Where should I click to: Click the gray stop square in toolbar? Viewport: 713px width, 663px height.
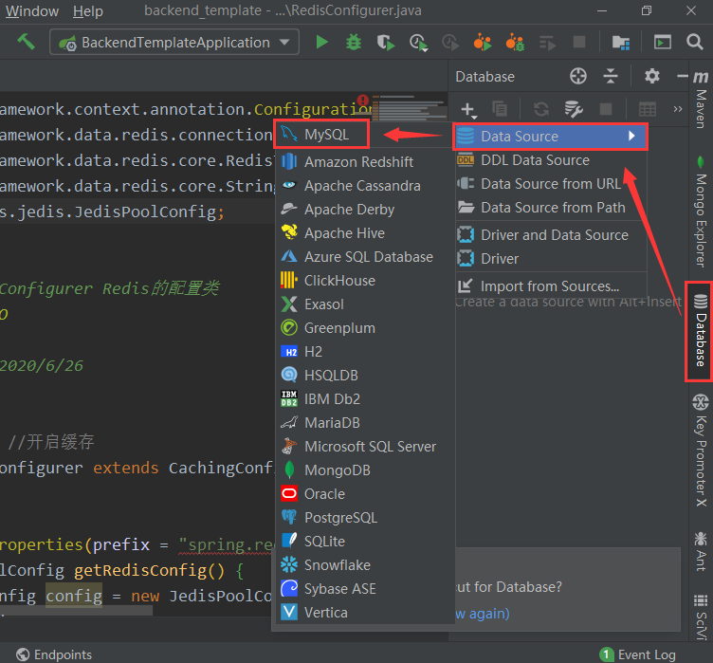click(x=579, y=42)
